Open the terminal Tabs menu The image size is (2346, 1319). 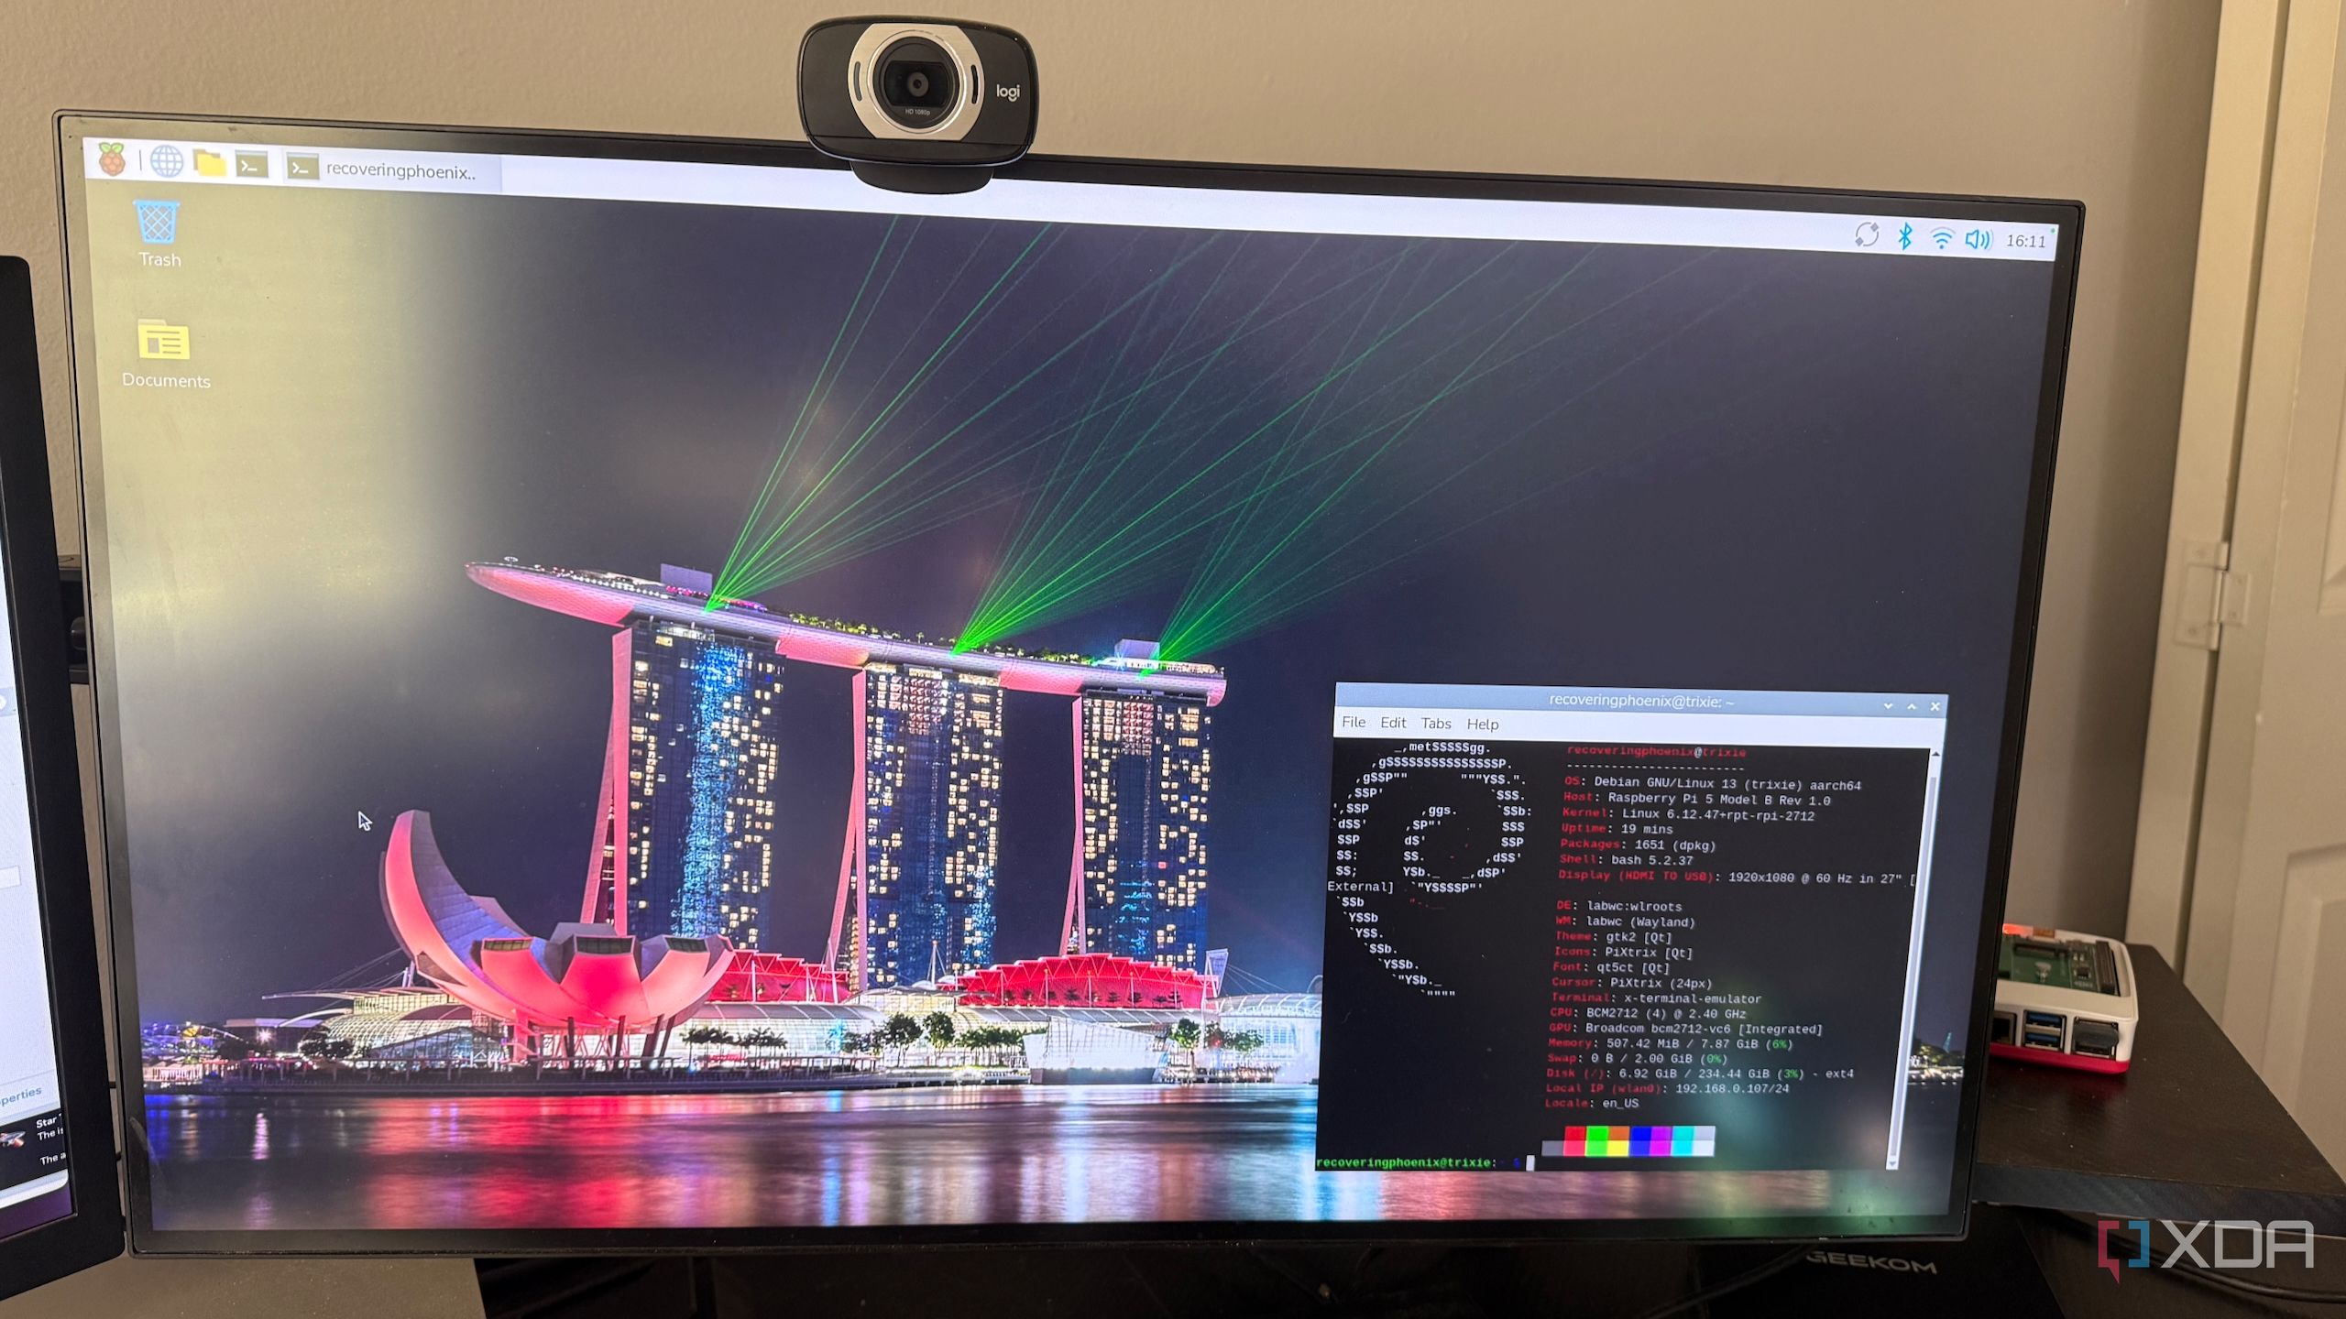click(x=1436, y=724)
